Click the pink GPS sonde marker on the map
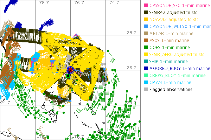This screenshot has height=140, width=211. point(76,35)
